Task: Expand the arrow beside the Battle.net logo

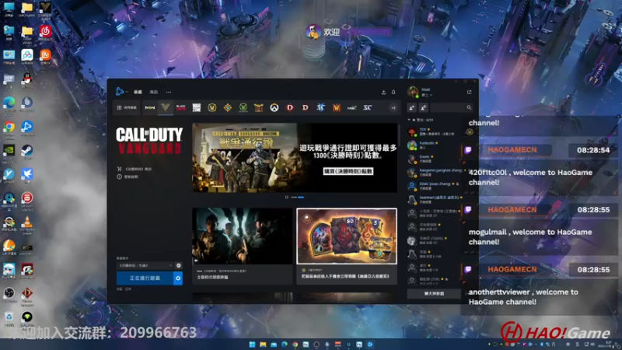Action: coord(127,92)
